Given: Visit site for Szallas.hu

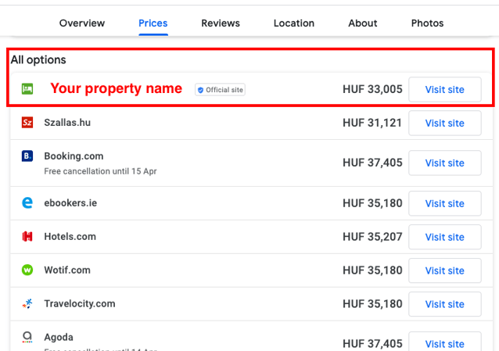Looking at the screenshot, I should point(445,124).
